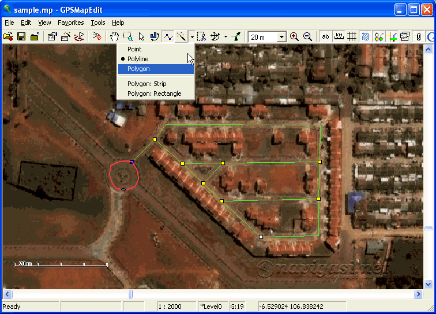Activate the zoom rectangle magnifier tool
Screen dimensions: 436x314
coord(127,36)
